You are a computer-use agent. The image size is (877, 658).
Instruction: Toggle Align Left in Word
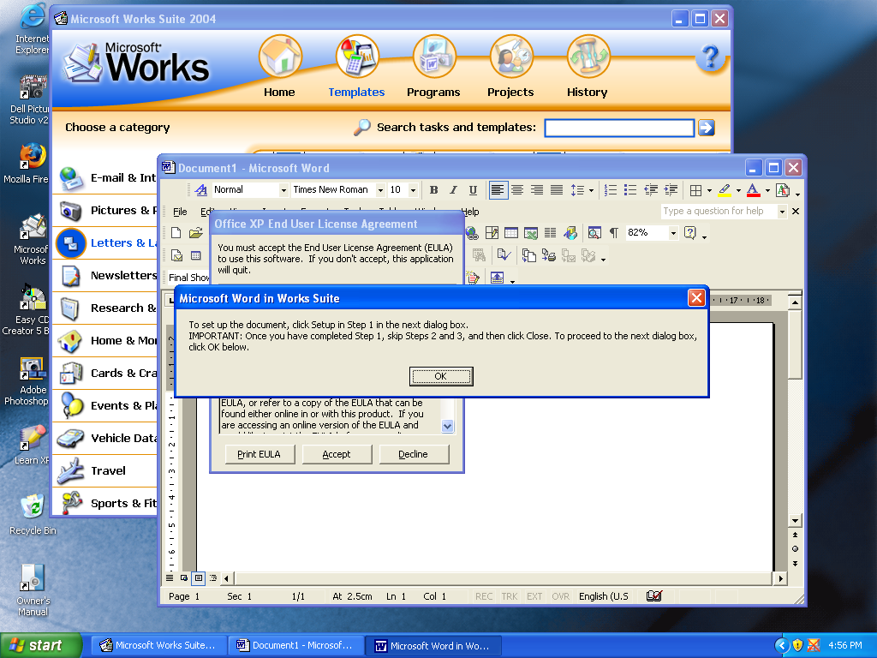point(498,190)
